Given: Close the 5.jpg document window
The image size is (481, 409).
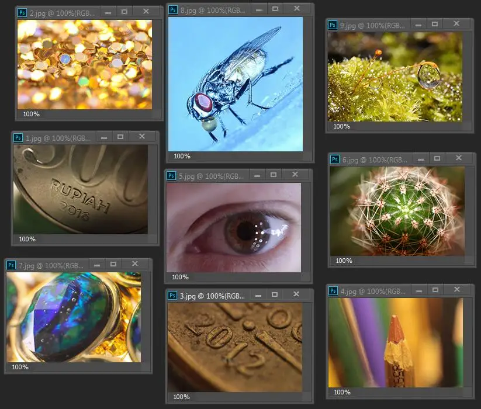Looking at the screenshot, I should click(295, 175).
